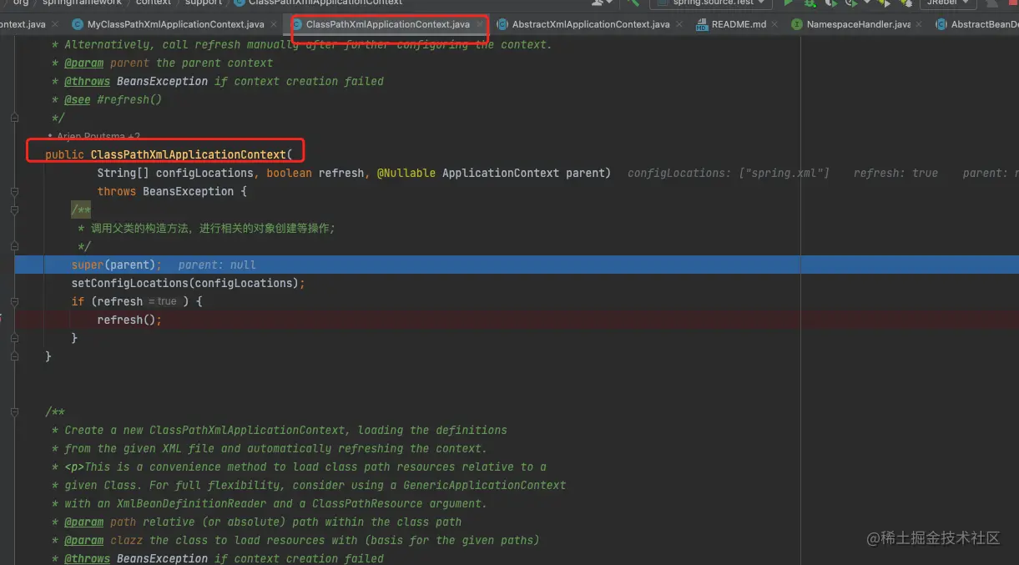Click the Chinese comment '调用父类的构造方法'
The image size is (1019, 565).
pyautogui.click(x=142, y=228)
